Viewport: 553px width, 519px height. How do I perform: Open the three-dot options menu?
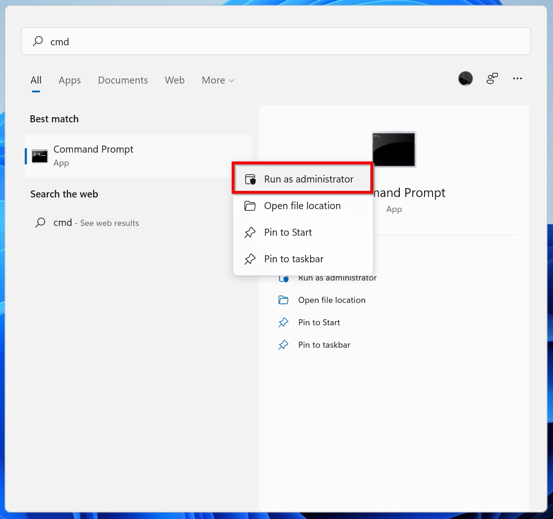click(517, 79)
